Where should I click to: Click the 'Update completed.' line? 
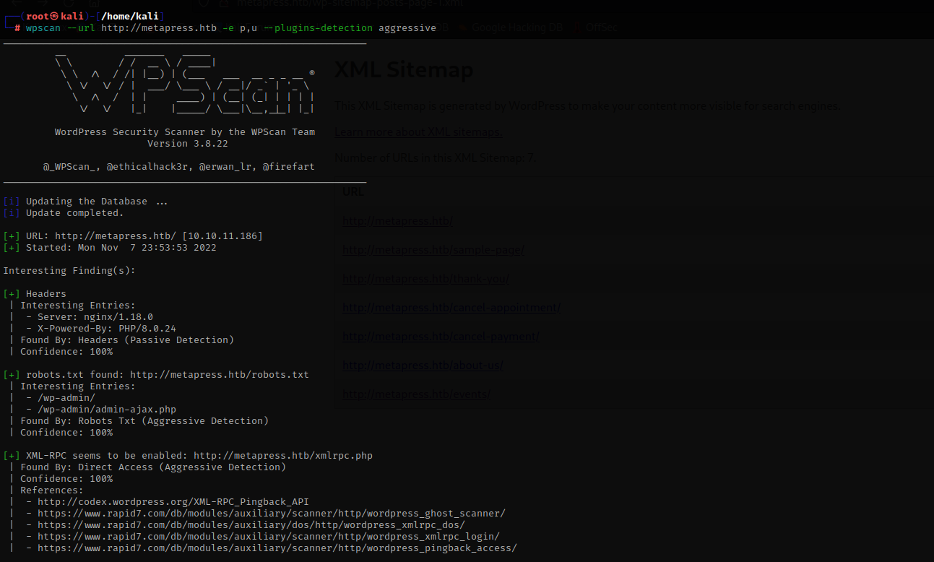(64, 213)
